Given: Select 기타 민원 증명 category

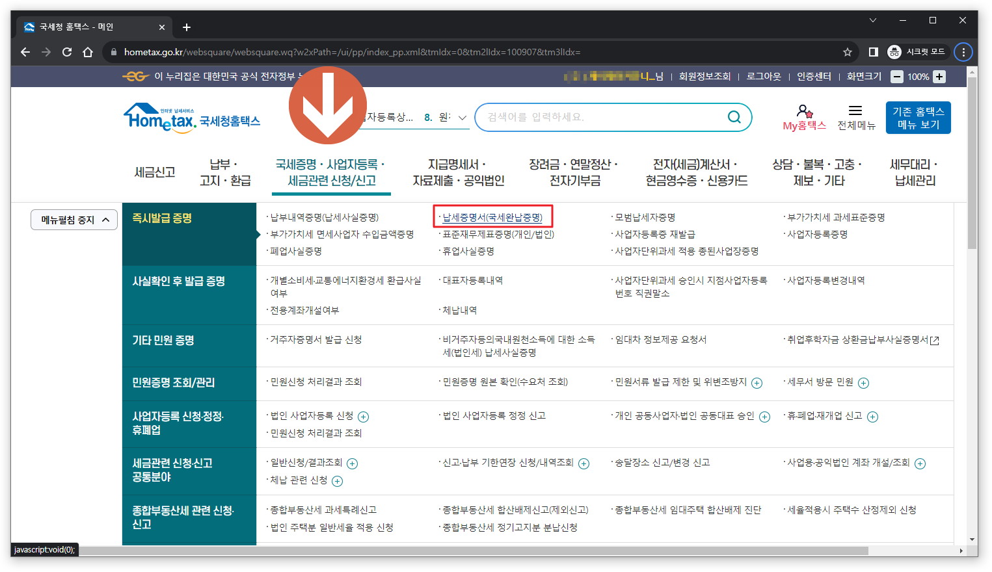Looking at the screenshot, I should [x=189, y=346].
